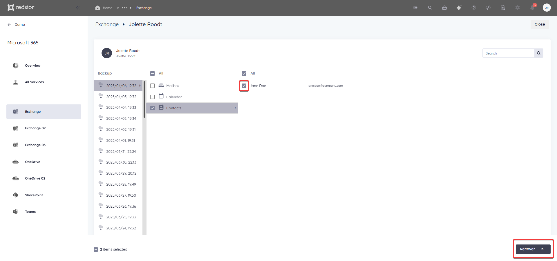Open the JR user profile avatar
The width and height of the screenshot is (557, 261).
547,8
